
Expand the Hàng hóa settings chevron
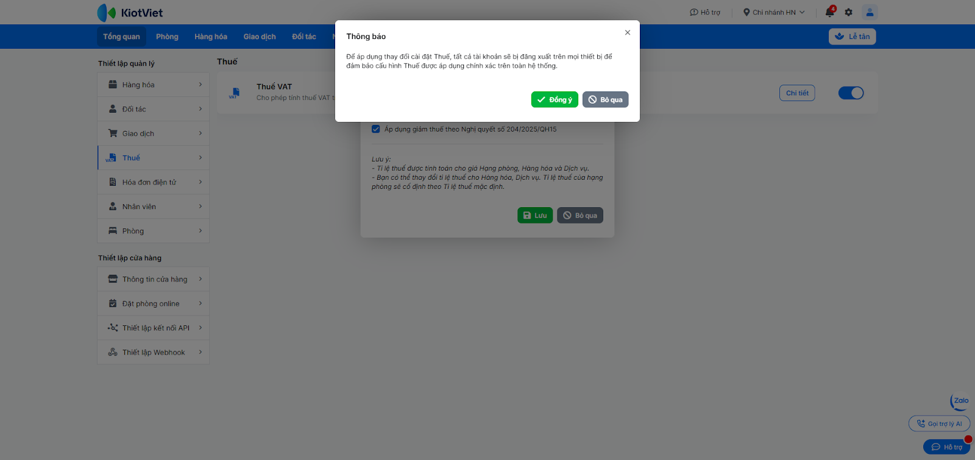(200, 85)
